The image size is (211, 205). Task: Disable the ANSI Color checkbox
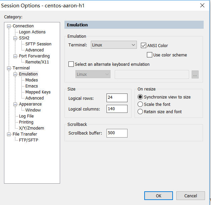144,45
